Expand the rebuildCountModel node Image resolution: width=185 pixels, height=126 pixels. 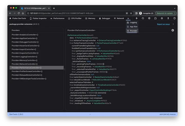(92, 80)
